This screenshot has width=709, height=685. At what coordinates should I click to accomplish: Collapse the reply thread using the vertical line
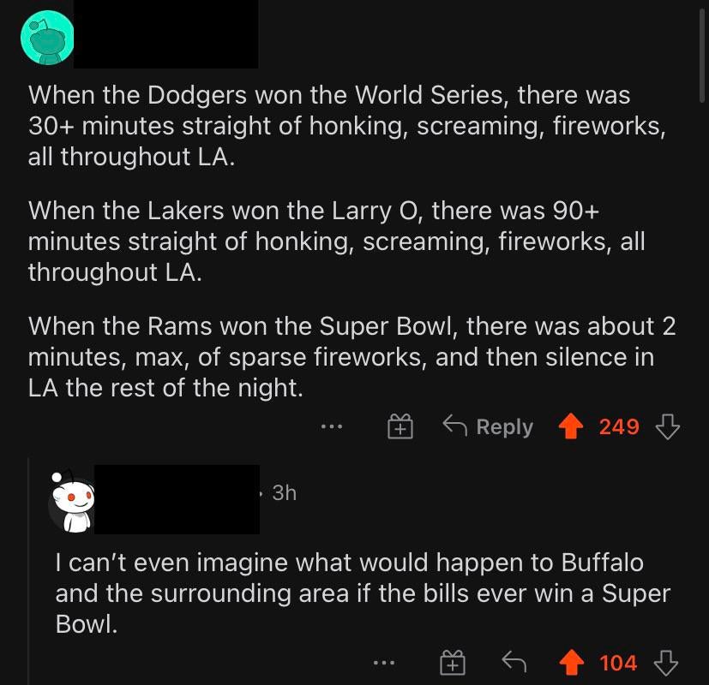point(28,582)
